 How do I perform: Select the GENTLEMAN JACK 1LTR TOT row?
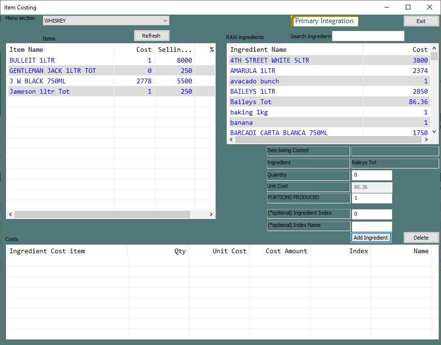(112, 71)
